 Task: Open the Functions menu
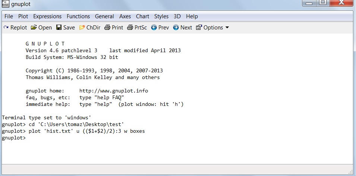click(x=78, y=16)
